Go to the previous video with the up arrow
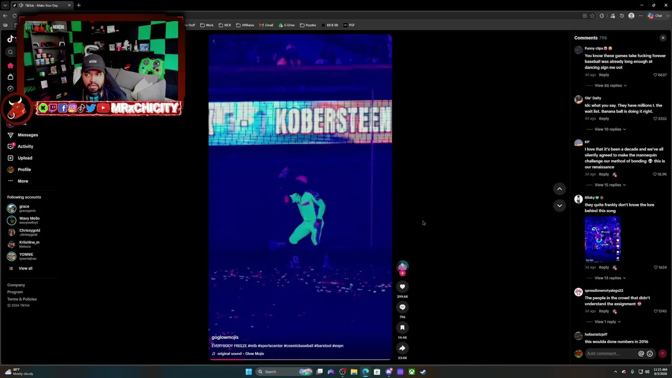 [x=560, y=188]
